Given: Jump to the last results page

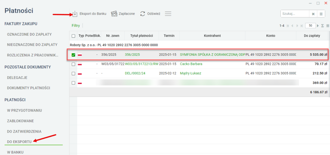Looking at the screenshot, I should coord(302,26).
